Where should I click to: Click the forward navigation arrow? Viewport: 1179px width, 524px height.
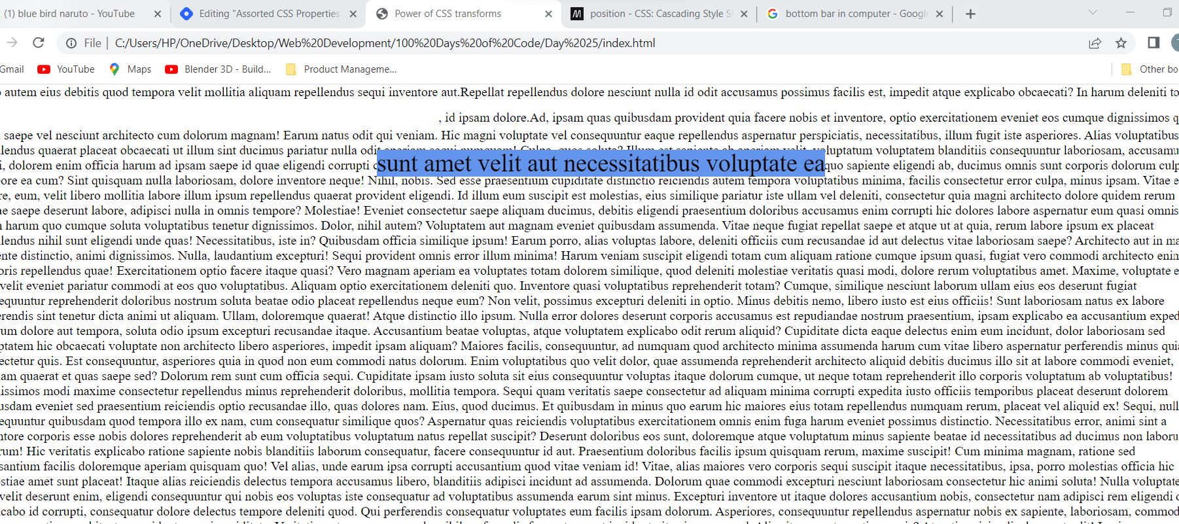[12, 43]
